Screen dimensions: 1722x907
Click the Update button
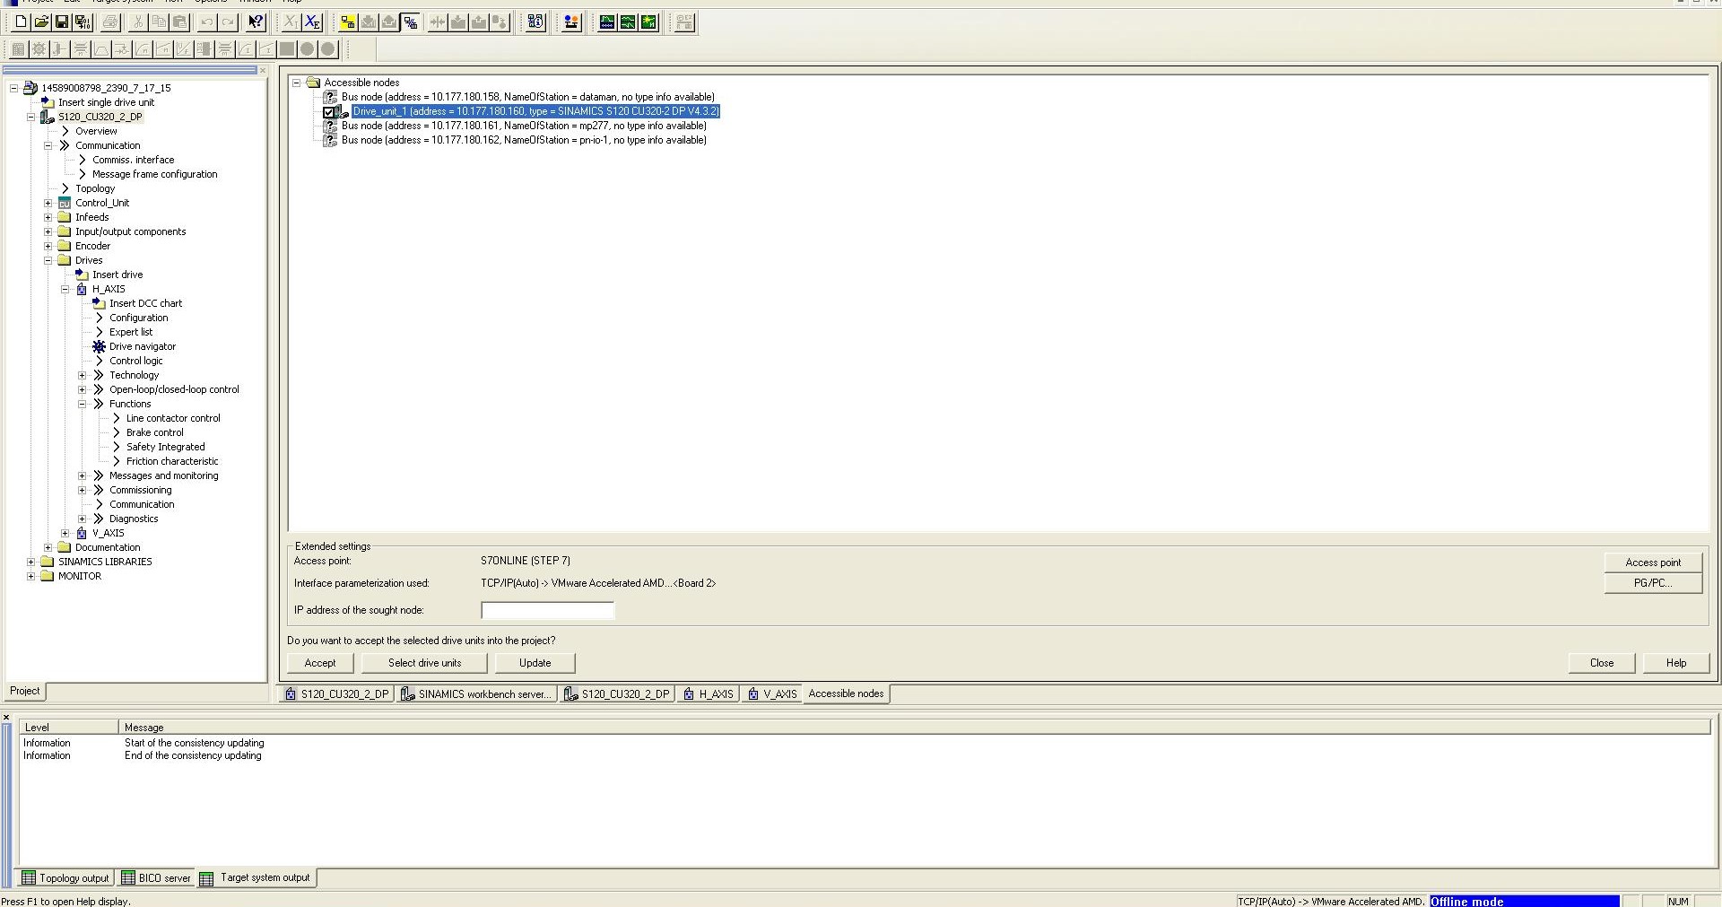pos(535,663)
